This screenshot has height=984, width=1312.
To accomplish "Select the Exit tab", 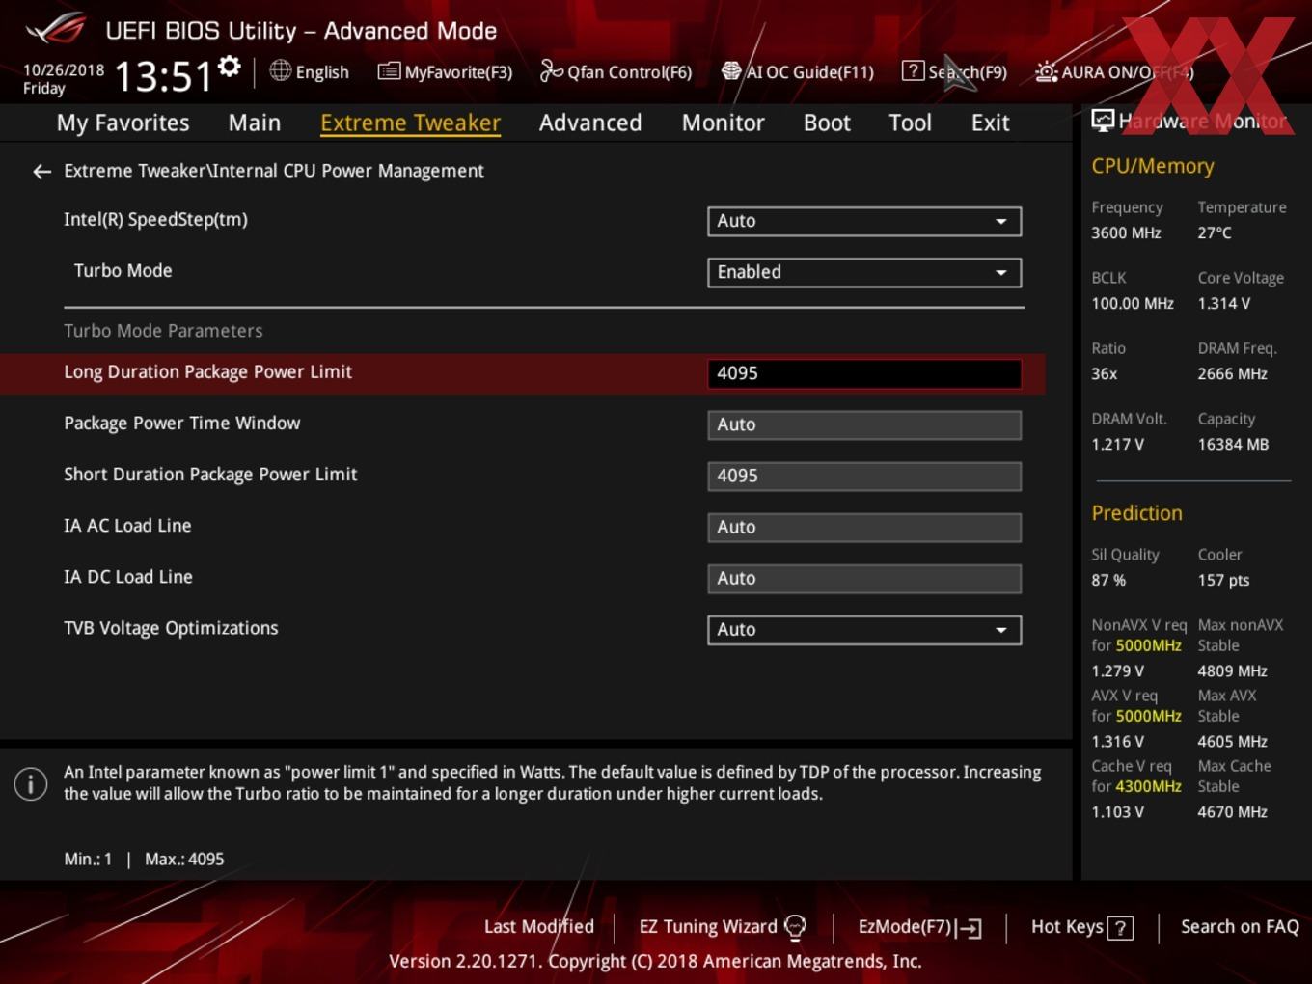I will pos(990,123).
